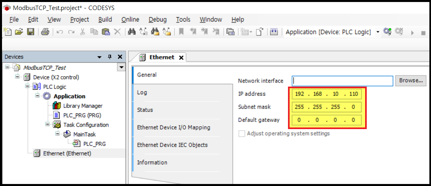Collapse the PLC Logic node

click(x=27, y=86)
